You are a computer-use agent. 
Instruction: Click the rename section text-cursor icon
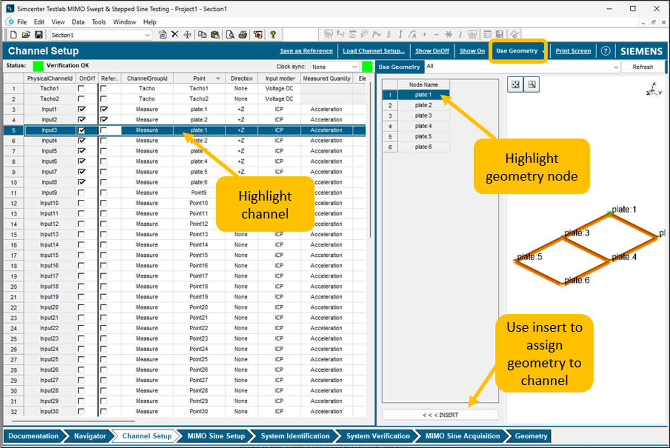tap(187, 35)
